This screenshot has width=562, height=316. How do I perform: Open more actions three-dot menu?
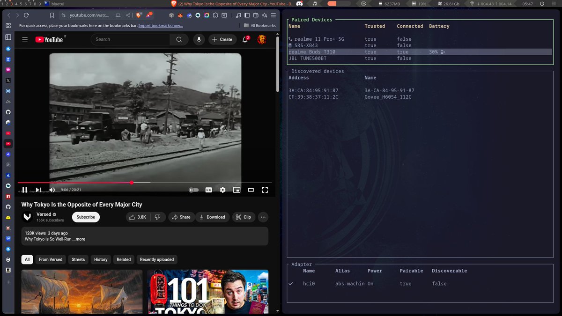(x=263, y=217)
